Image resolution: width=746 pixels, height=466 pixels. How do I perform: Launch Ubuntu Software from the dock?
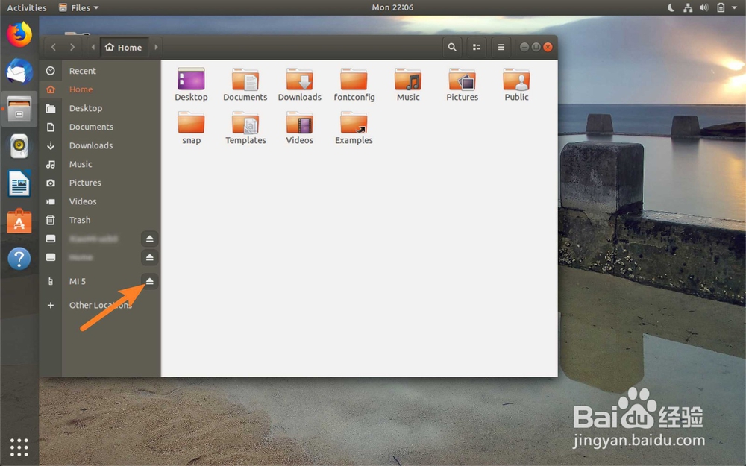coord(19,221)
